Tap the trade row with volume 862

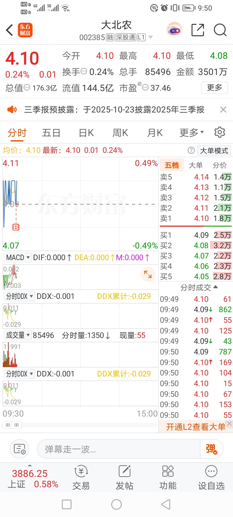tap(196, 310)
